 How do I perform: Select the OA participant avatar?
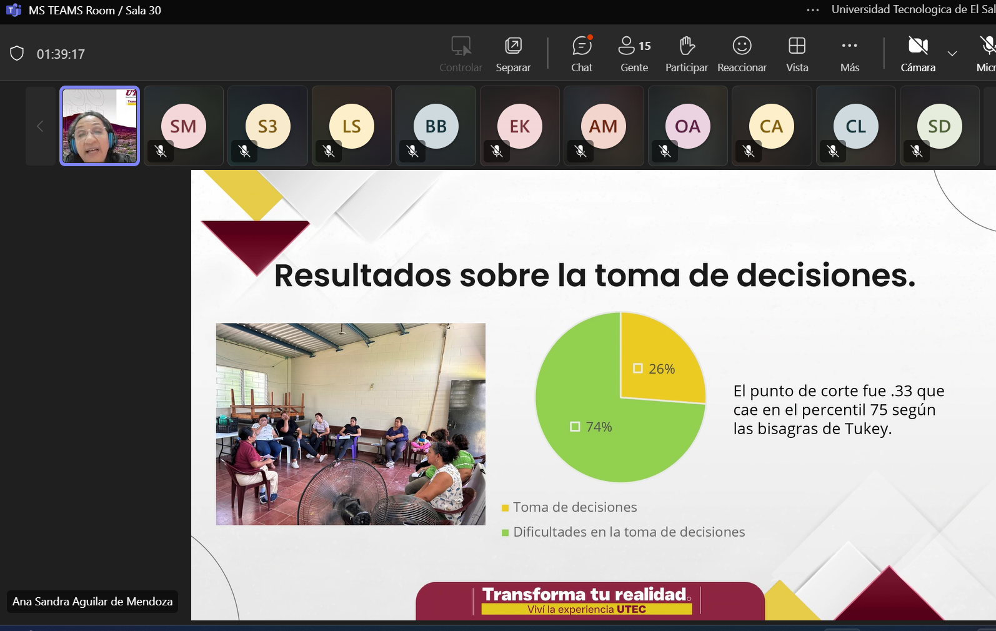pyautogui.click(x=687, y=126)
